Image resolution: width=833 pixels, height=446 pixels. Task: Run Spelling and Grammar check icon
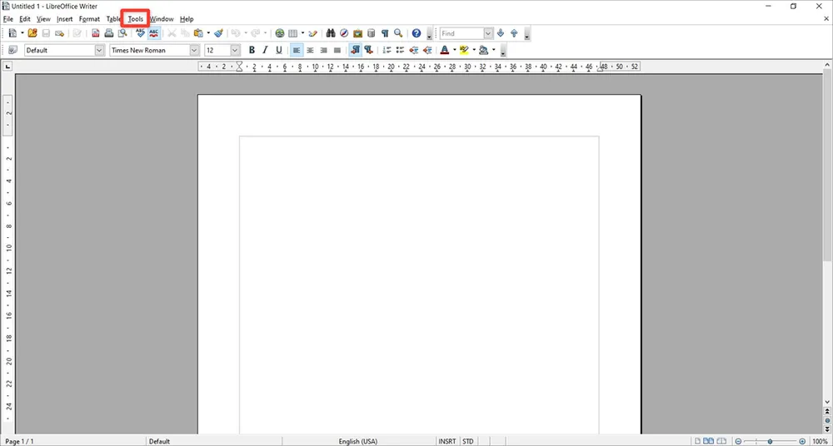coord(140,33)
